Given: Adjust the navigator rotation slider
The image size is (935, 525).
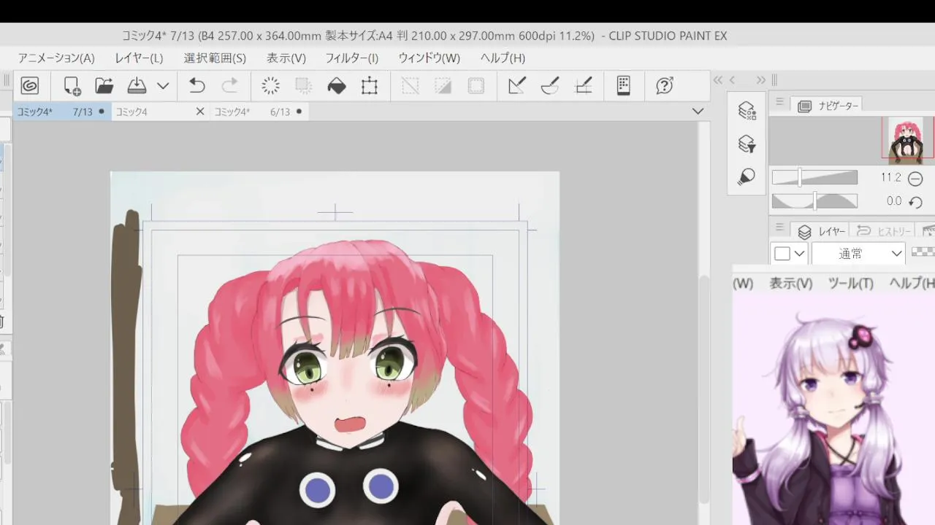Looking at the screenshot, I should pos(814,201).
